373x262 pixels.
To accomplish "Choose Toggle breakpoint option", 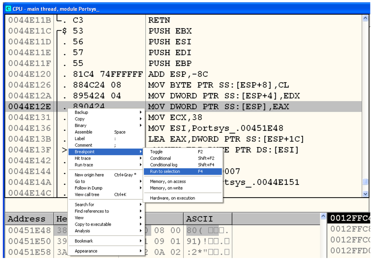I will point(156,152).
